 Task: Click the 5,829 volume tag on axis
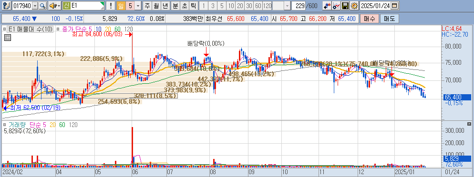coord(457,158)
